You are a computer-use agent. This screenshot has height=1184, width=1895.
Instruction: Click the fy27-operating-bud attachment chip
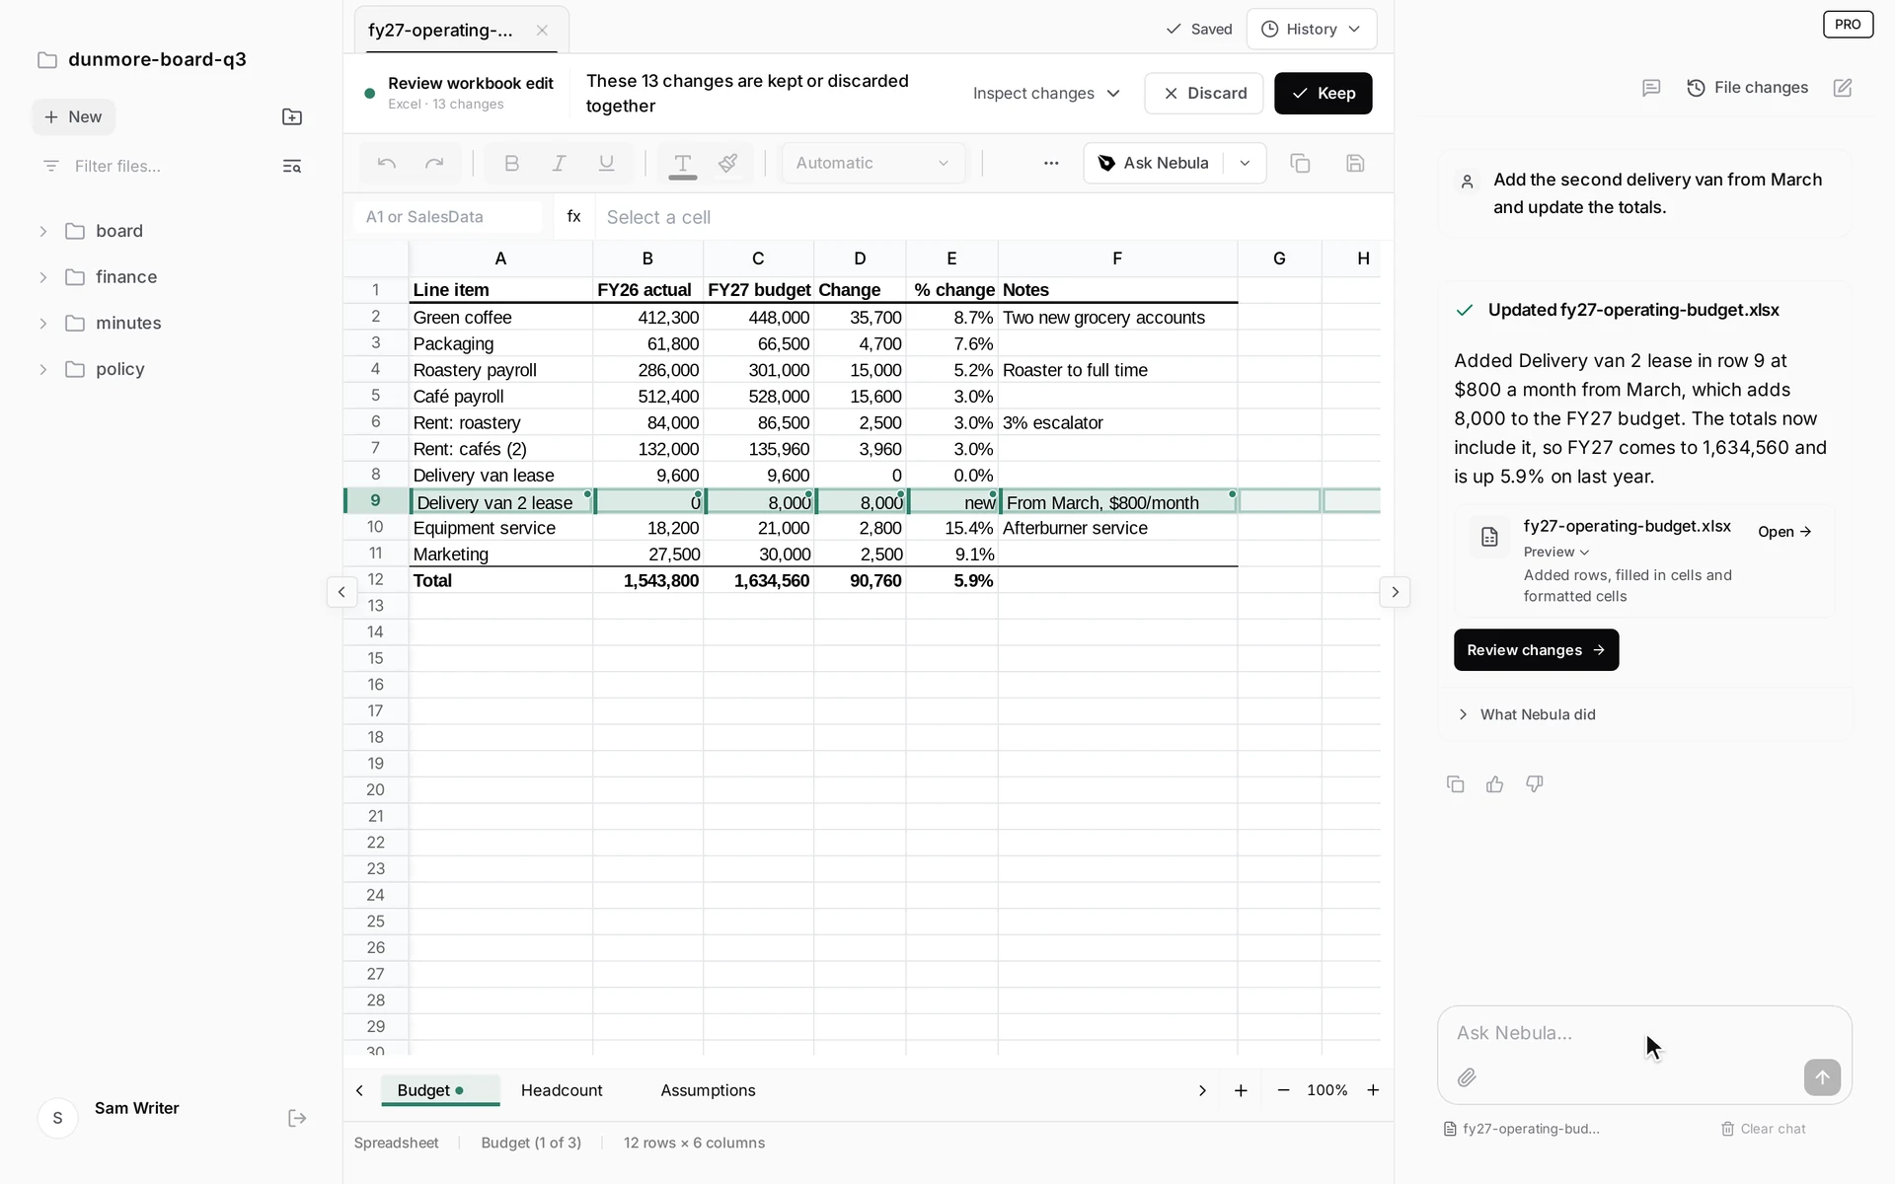pos(1522,1129)
